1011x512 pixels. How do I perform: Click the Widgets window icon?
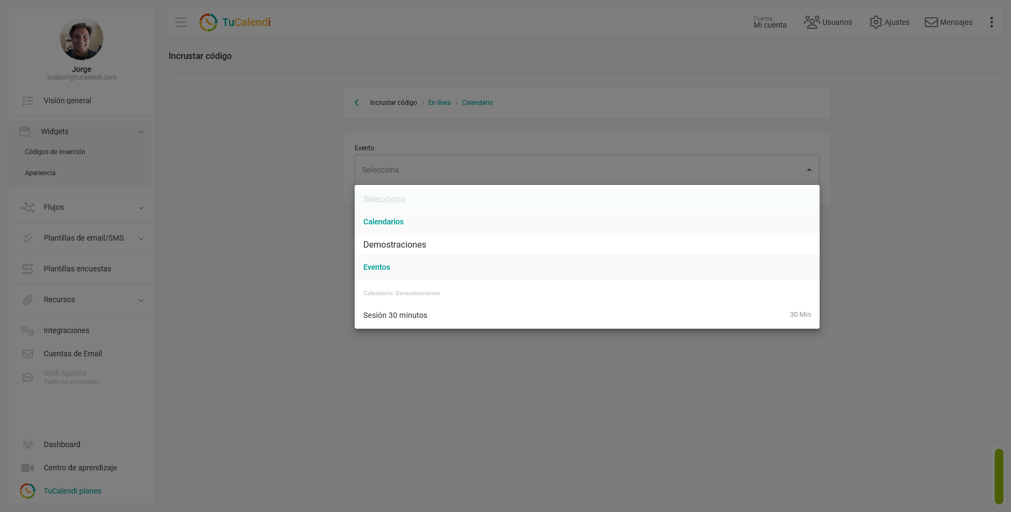point(25,131)
